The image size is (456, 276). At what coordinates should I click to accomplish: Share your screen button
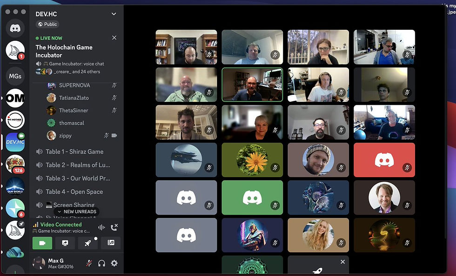[x=65, y=243]
